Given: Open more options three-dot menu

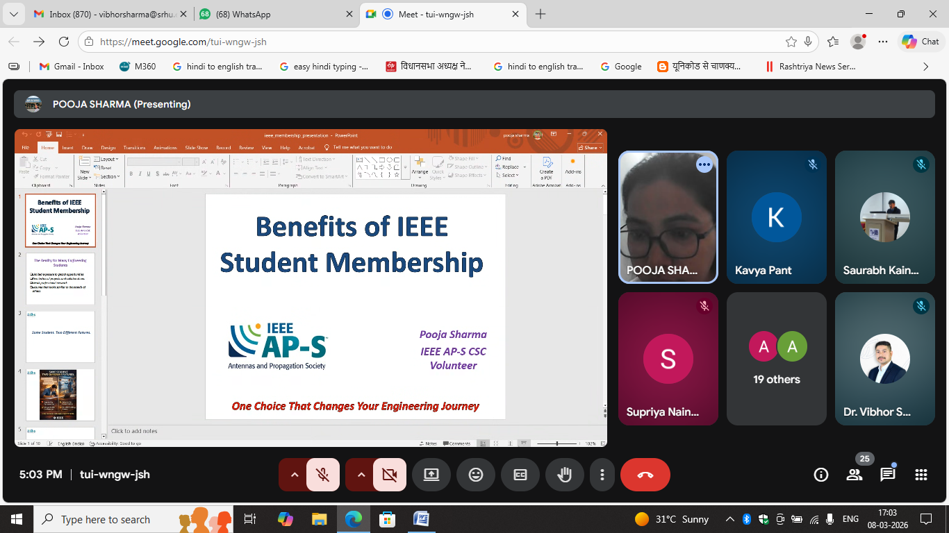Looking at the screenshot, I should click(x=602, y=475).
